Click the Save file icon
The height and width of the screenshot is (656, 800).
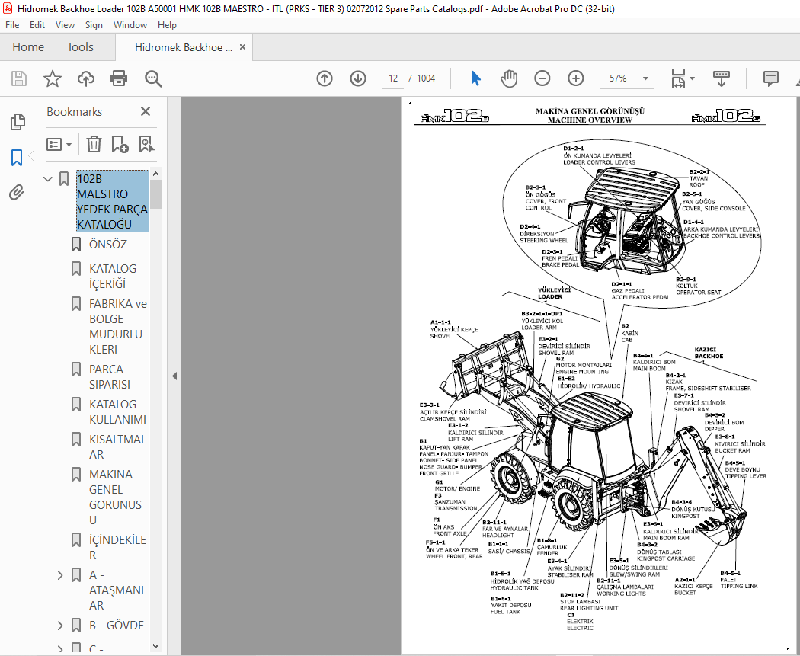click(19, 78)
